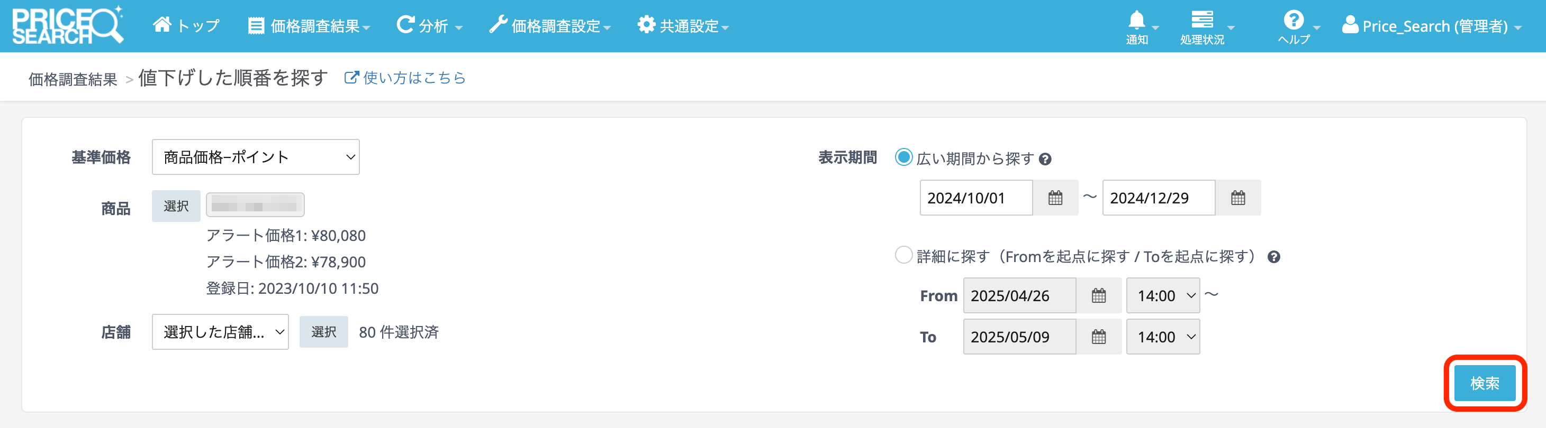This screenshot has height=428, width=1546.
Task: Open the 使い方はこちら link
Action: (406, 78)
